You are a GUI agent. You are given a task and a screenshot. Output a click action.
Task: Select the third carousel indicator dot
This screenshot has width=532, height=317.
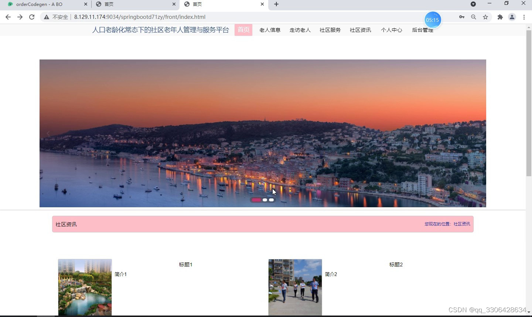pos(272,200)
